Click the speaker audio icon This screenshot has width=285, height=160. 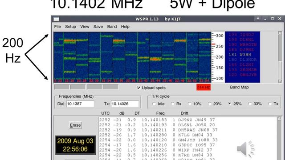point(246,149)
